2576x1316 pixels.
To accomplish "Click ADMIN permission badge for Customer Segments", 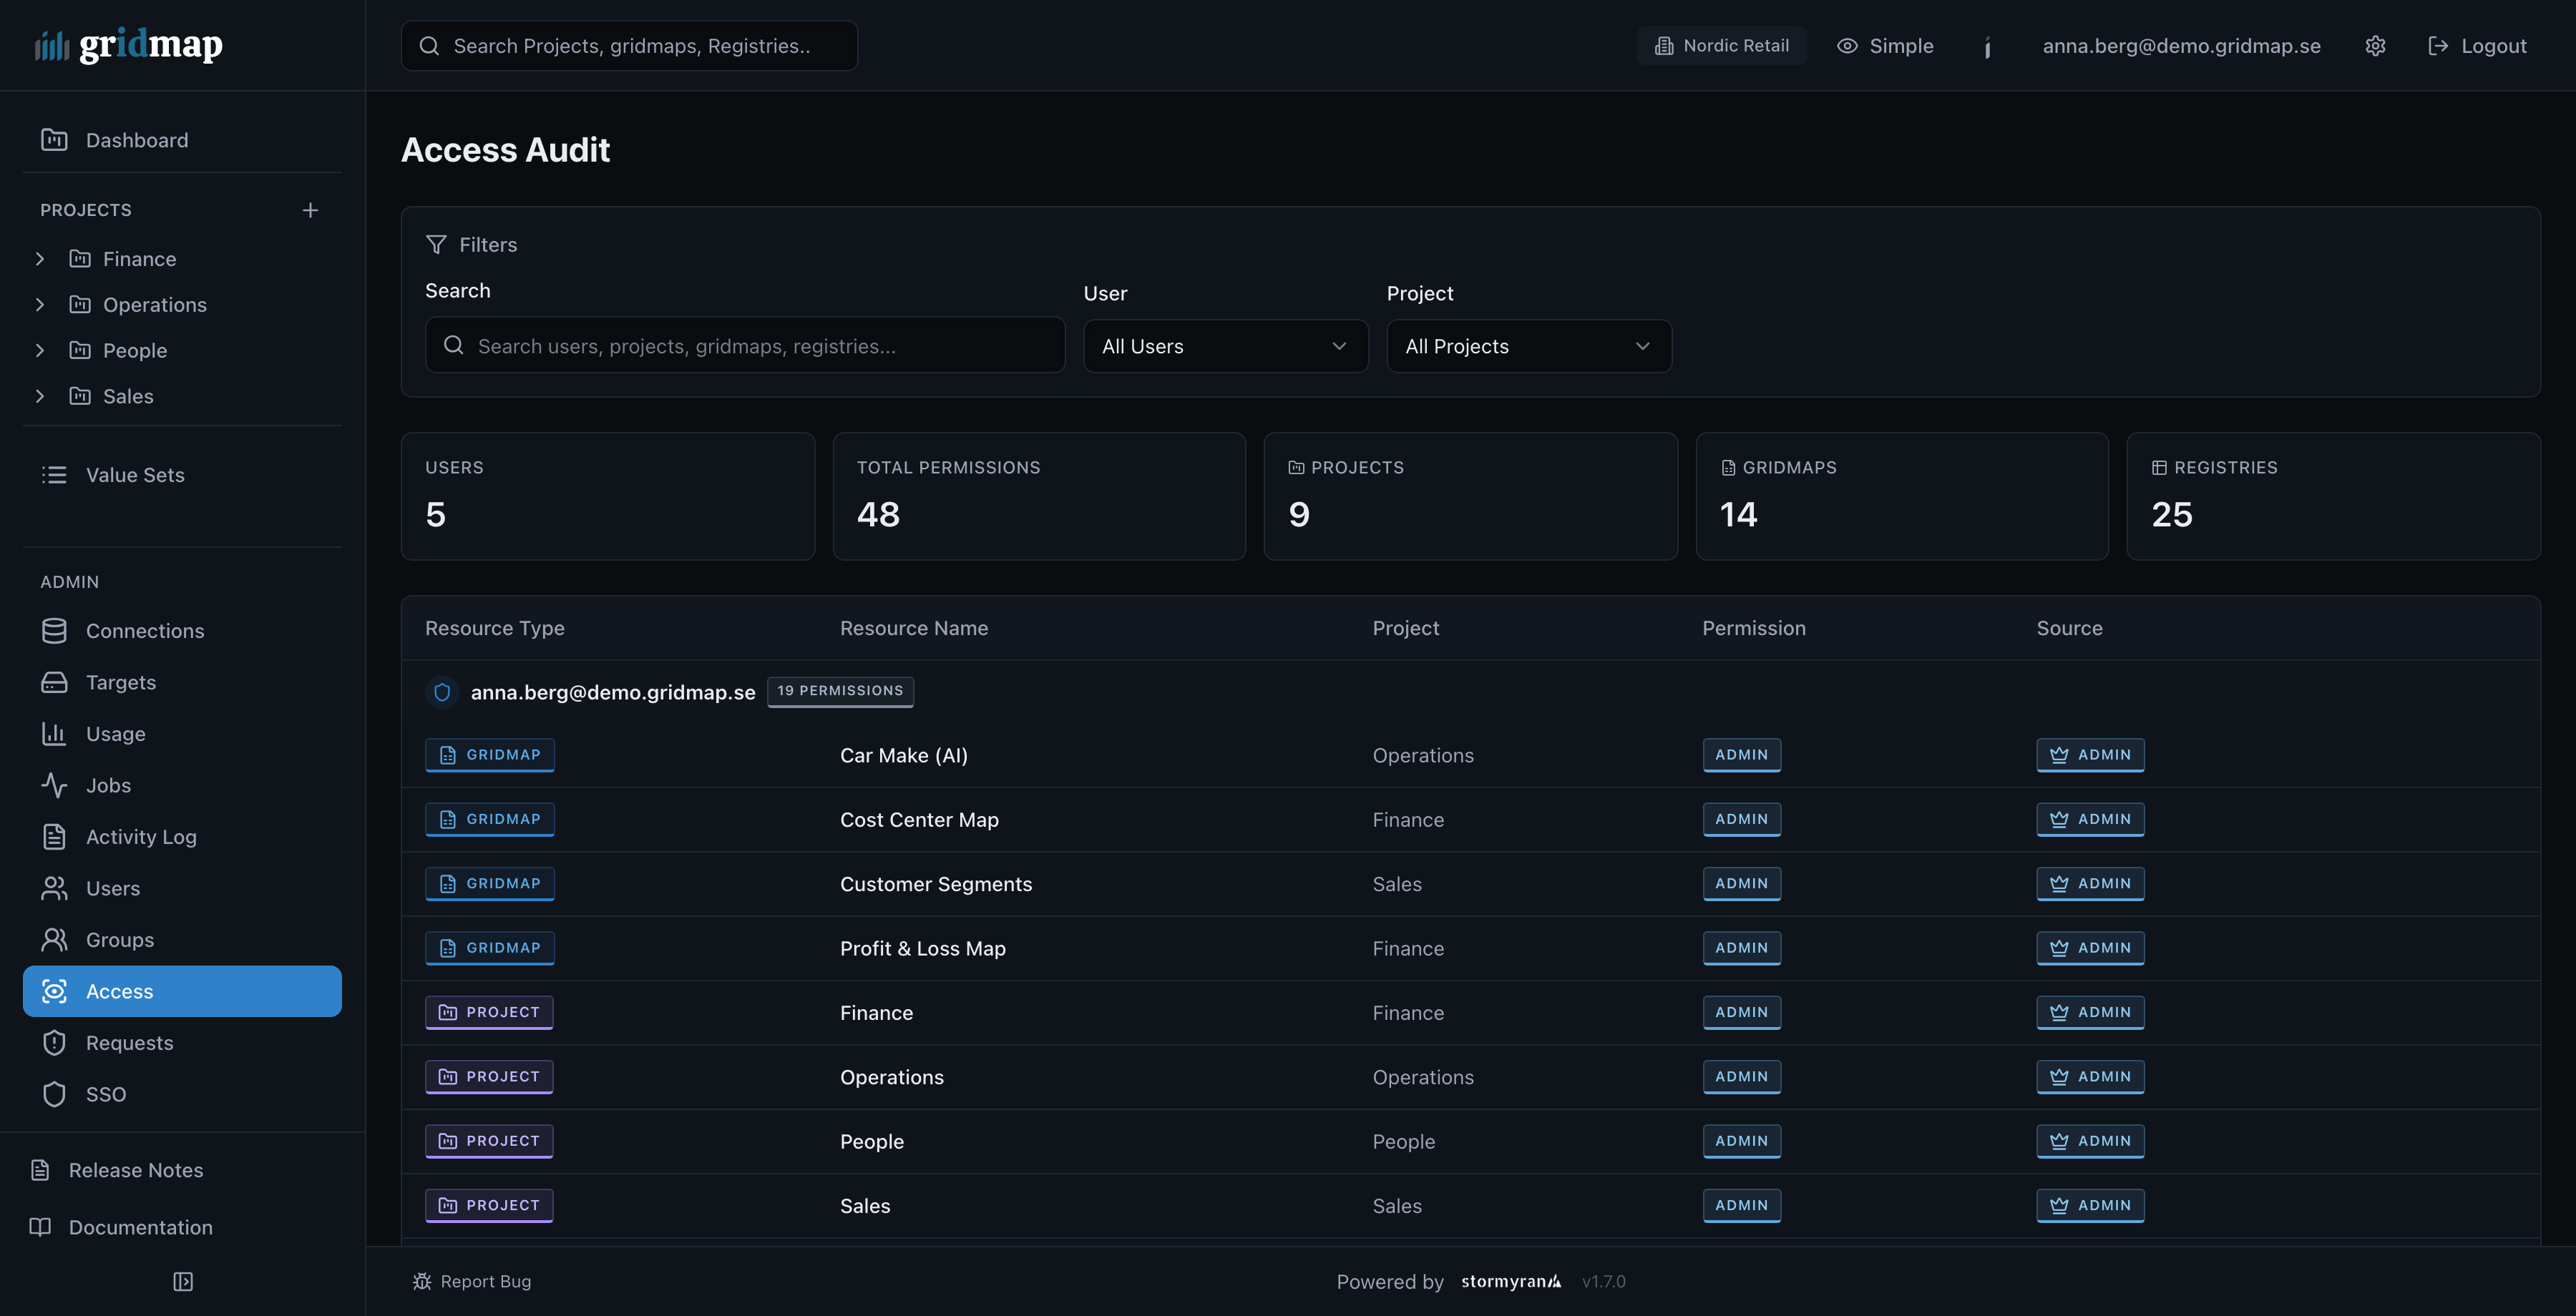I will 1741,884.
